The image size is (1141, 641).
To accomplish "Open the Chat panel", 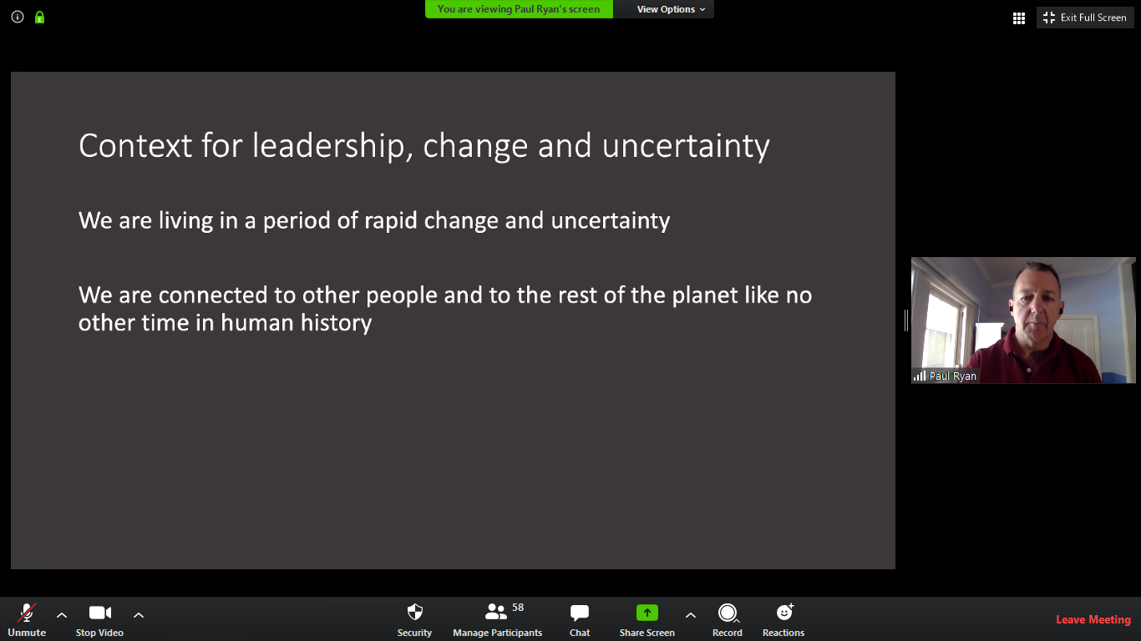I will tap(580, 619).
